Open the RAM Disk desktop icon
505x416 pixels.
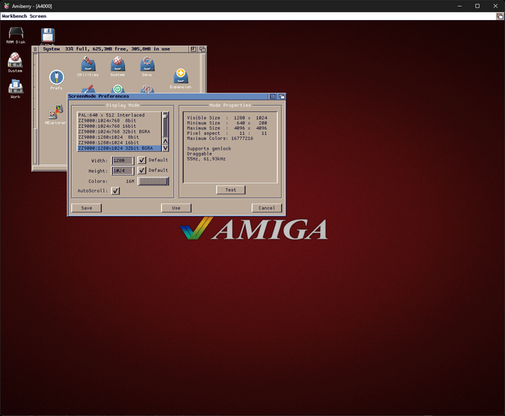[x=16, y=36]
